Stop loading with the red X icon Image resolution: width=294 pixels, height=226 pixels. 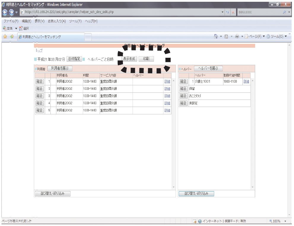pos(233,12)
